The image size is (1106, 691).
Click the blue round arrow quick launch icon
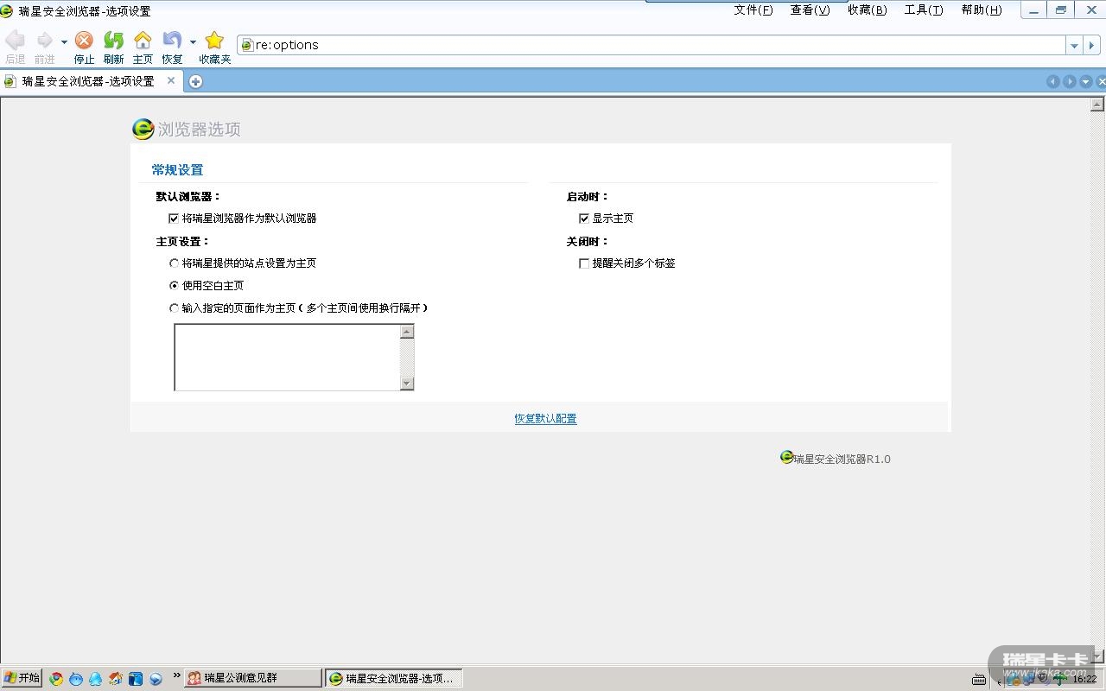tap(156, 679)
